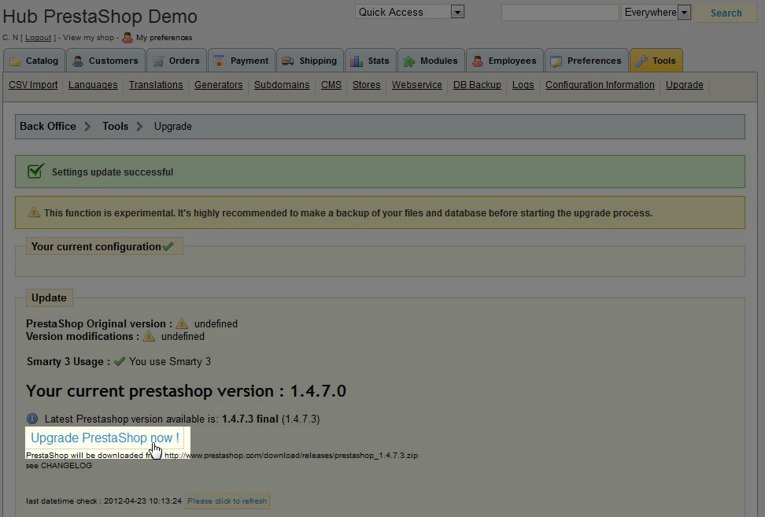Open the Payment tab
Image resolution: width=765 pixels, height=517 pixels.
(241, 61)
